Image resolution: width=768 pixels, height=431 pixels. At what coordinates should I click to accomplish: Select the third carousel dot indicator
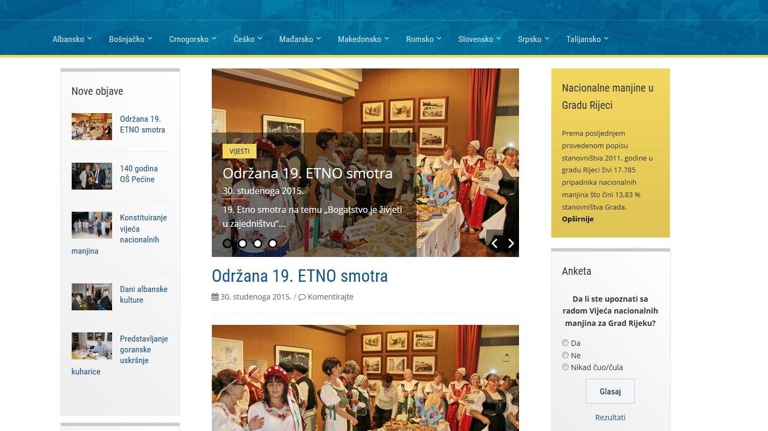click(258, 244)
